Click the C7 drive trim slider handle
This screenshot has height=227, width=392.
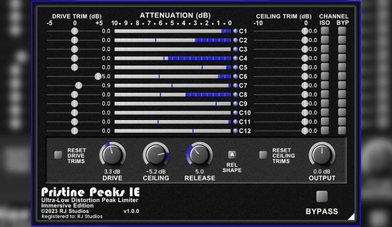[78, 85]
